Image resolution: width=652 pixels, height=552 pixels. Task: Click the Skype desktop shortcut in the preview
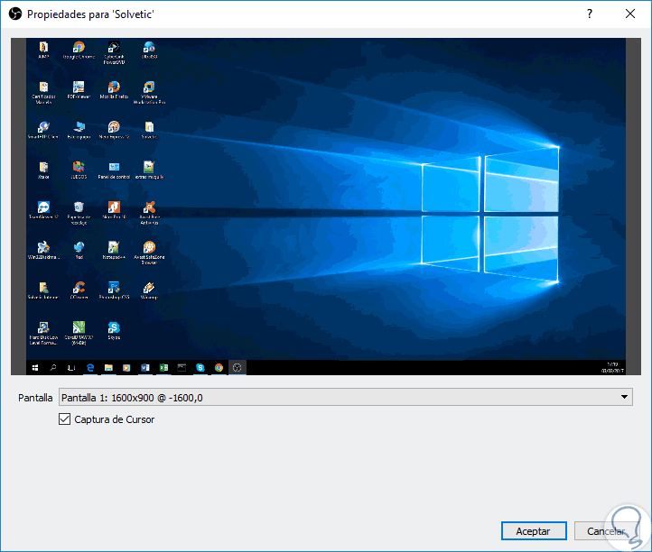coord(114,331)
